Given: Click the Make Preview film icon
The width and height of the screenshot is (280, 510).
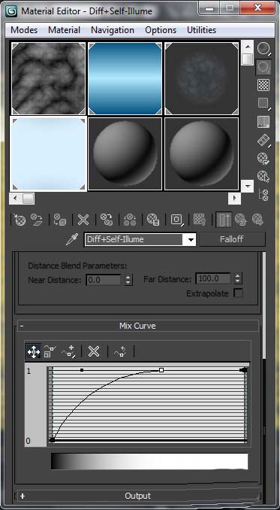Looking at the screenshot, I should [263, 140].
